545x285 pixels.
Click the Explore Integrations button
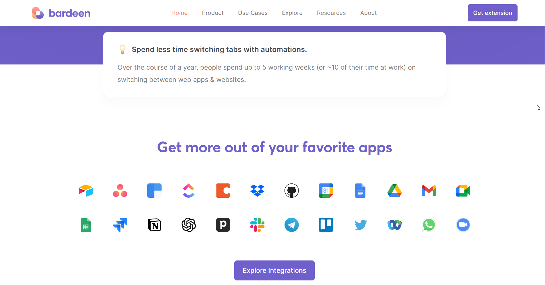click(275, 270)
